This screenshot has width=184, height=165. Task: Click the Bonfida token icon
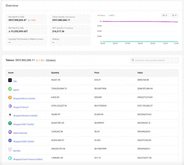[x=10, y=150]
